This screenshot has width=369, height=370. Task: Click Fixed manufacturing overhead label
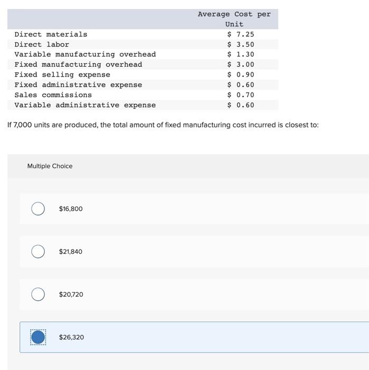click(x=78, y=64)
